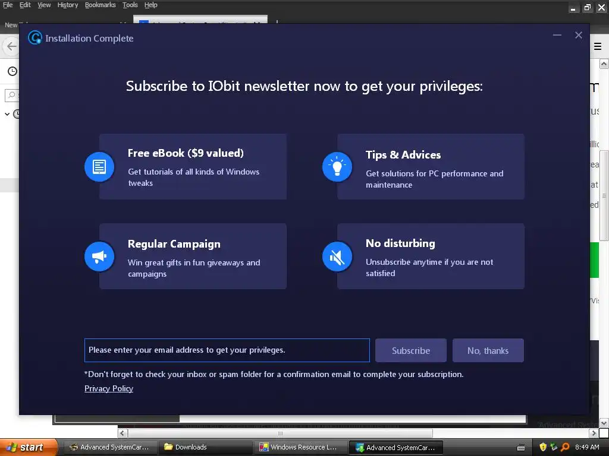This screenshot has height=456, width=609.
Task: Click the Free eBook document icon
Action: [99, 167]
